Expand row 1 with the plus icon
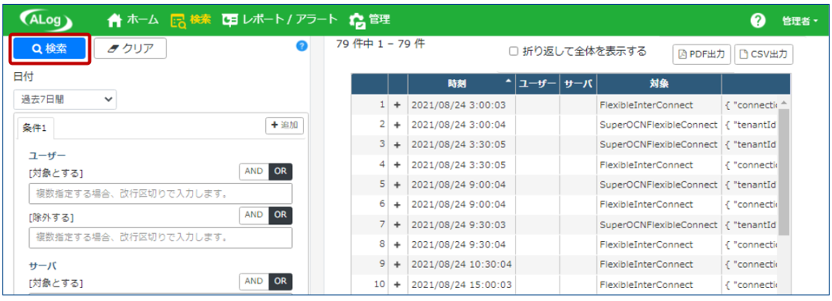 [x=397, y=105]
